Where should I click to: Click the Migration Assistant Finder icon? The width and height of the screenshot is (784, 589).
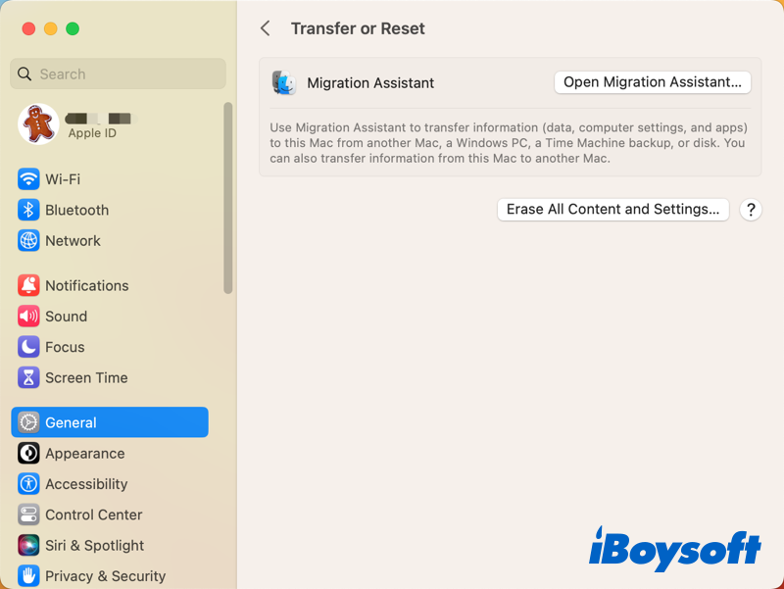(283, 83)
